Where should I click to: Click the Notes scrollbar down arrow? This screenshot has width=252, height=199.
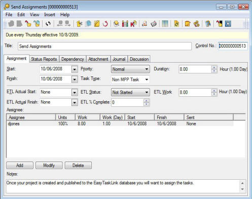(242, 189)
